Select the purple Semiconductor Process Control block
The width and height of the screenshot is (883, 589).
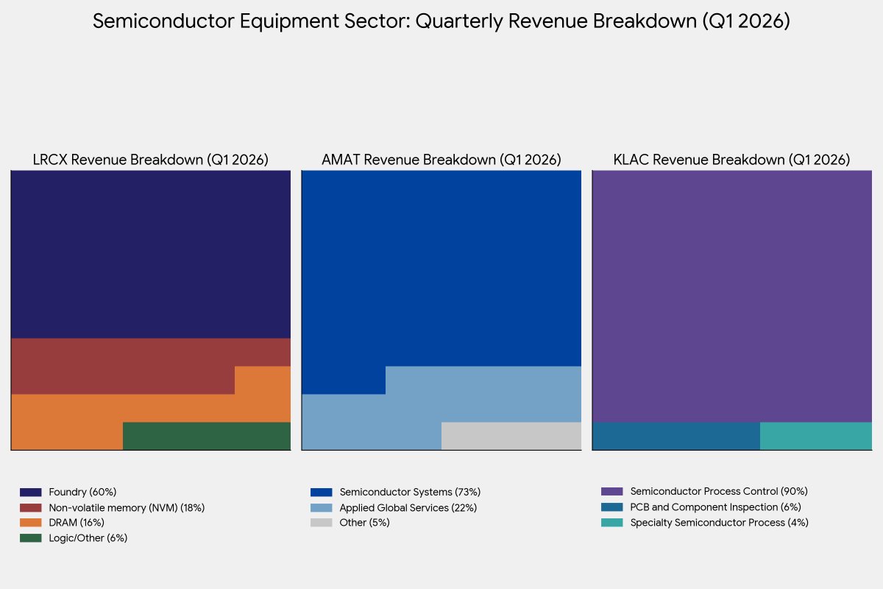732,297
